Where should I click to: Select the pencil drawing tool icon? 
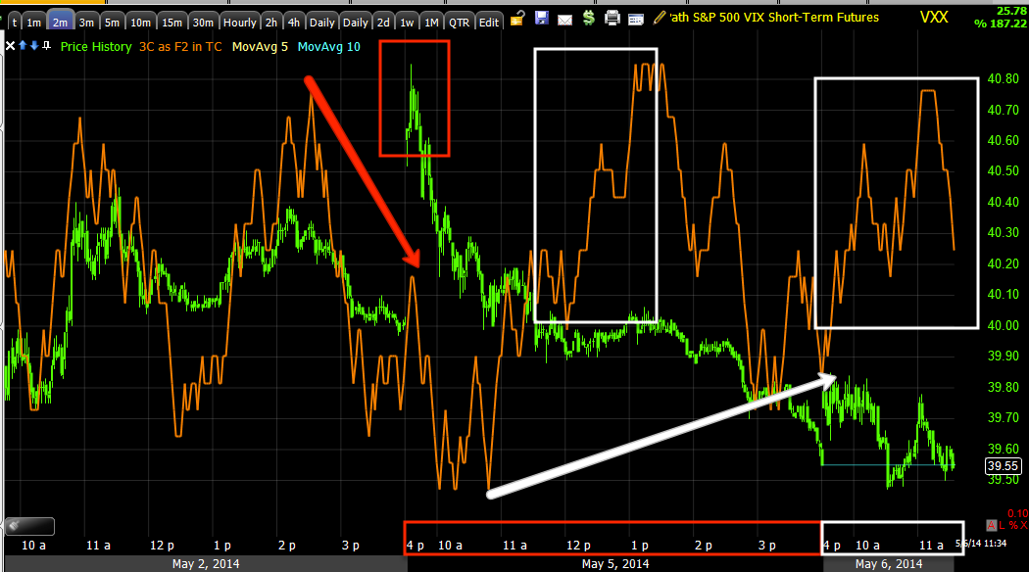click(x=660, y=19)
